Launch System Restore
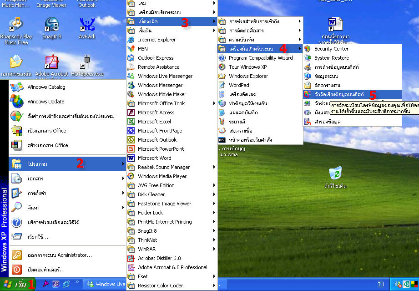 coord(353,58)
